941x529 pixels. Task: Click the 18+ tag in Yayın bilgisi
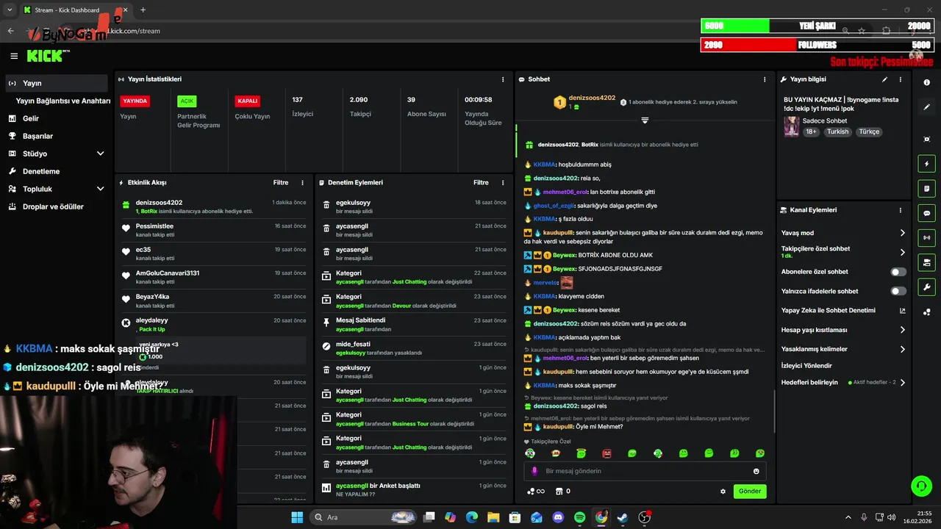tap(811, 132)
